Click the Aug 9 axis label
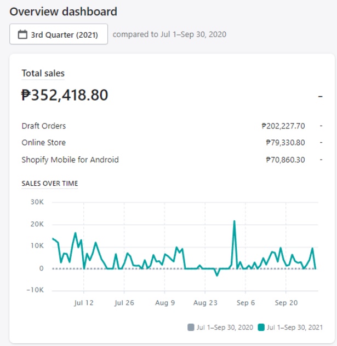 pos(165,303)
